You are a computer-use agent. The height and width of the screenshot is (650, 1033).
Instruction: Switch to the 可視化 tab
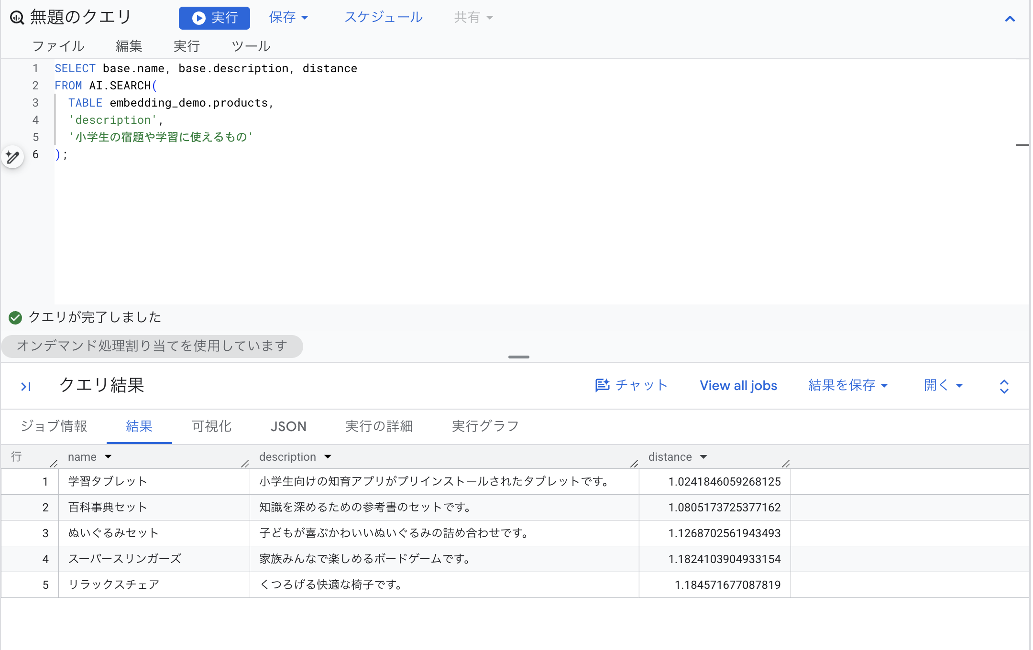pyautogui.click(x=212, y=426)
